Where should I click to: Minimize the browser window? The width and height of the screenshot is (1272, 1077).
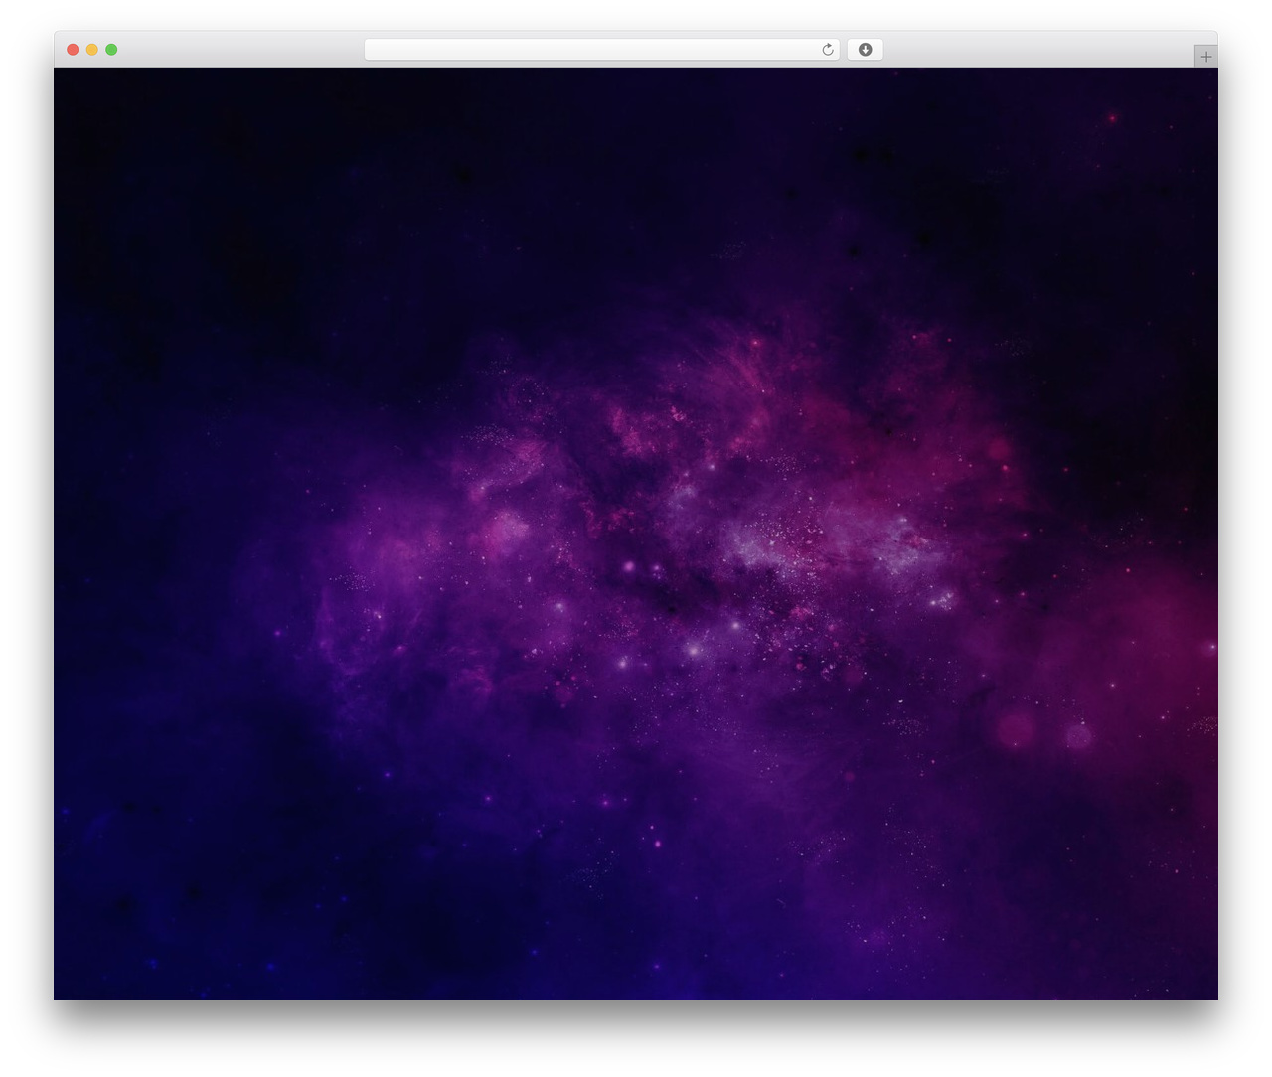(x=91, y=50)
